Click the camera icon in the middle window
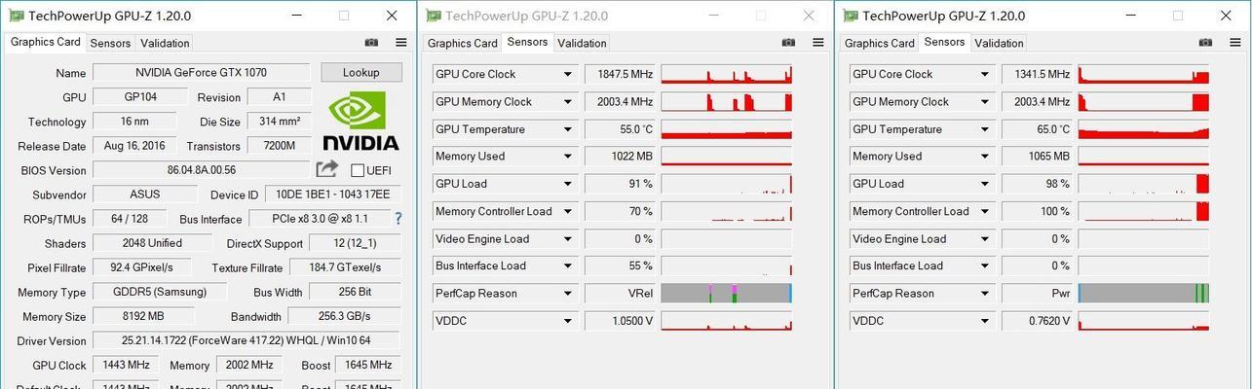The height and width of the screenshot is (389, 1252). (x=788, y=43)
